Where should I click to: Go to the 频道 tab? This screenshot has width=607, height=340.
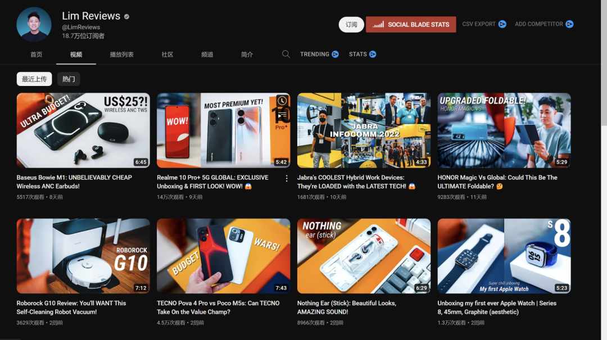click(x=207, y=55)
